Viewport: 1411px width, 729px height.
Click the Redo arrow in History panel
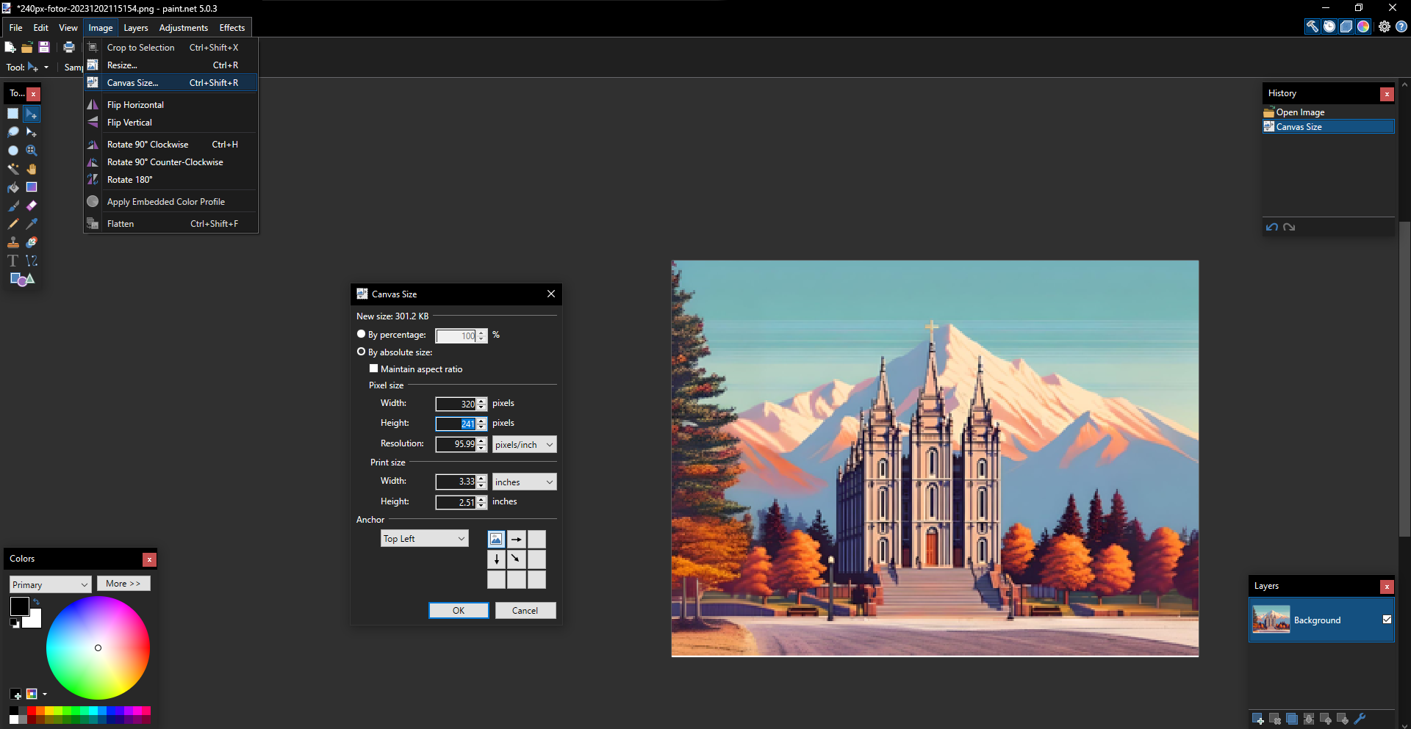pos(1289,227)
